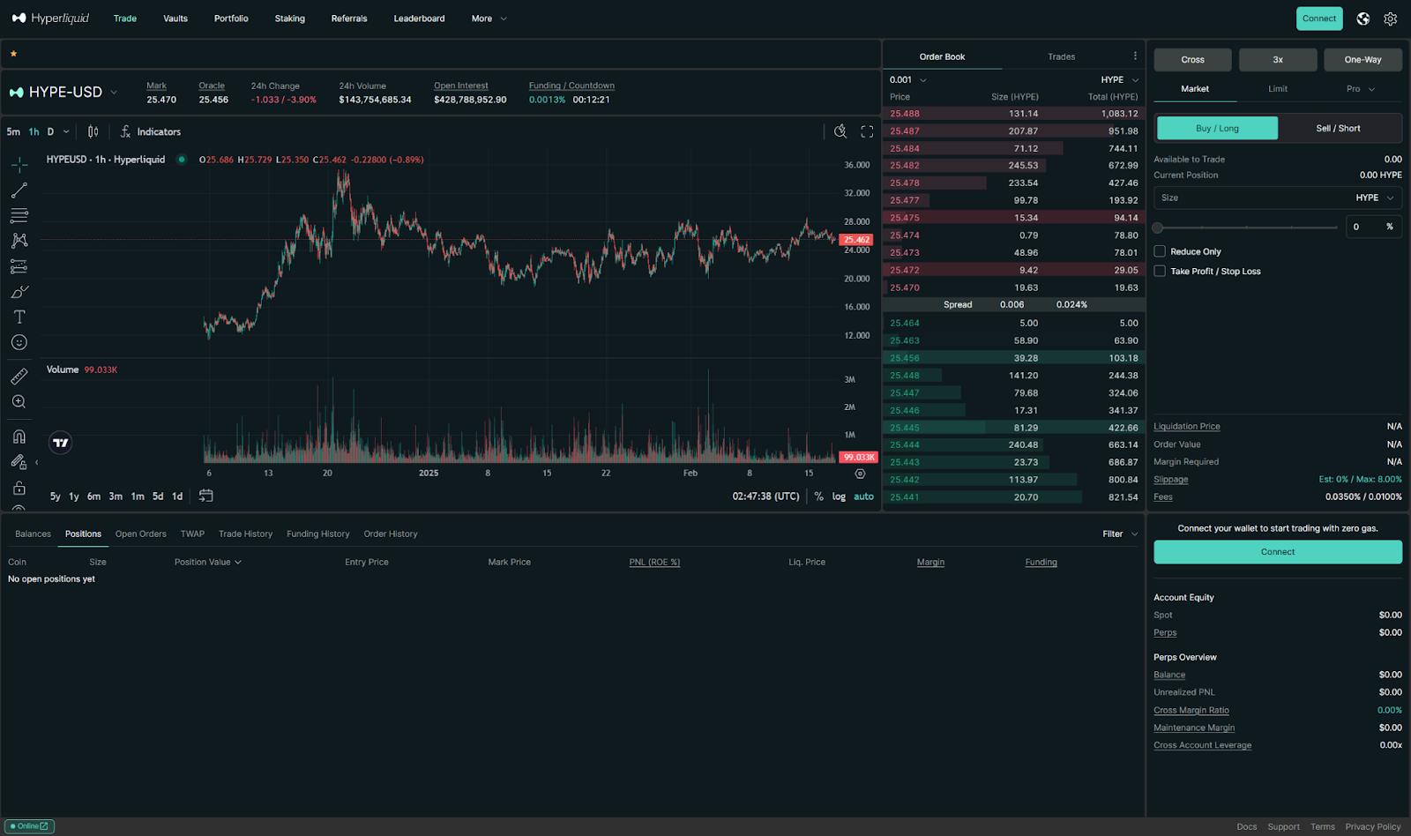
Task: Click the Online status indicator
Action: 29,826
